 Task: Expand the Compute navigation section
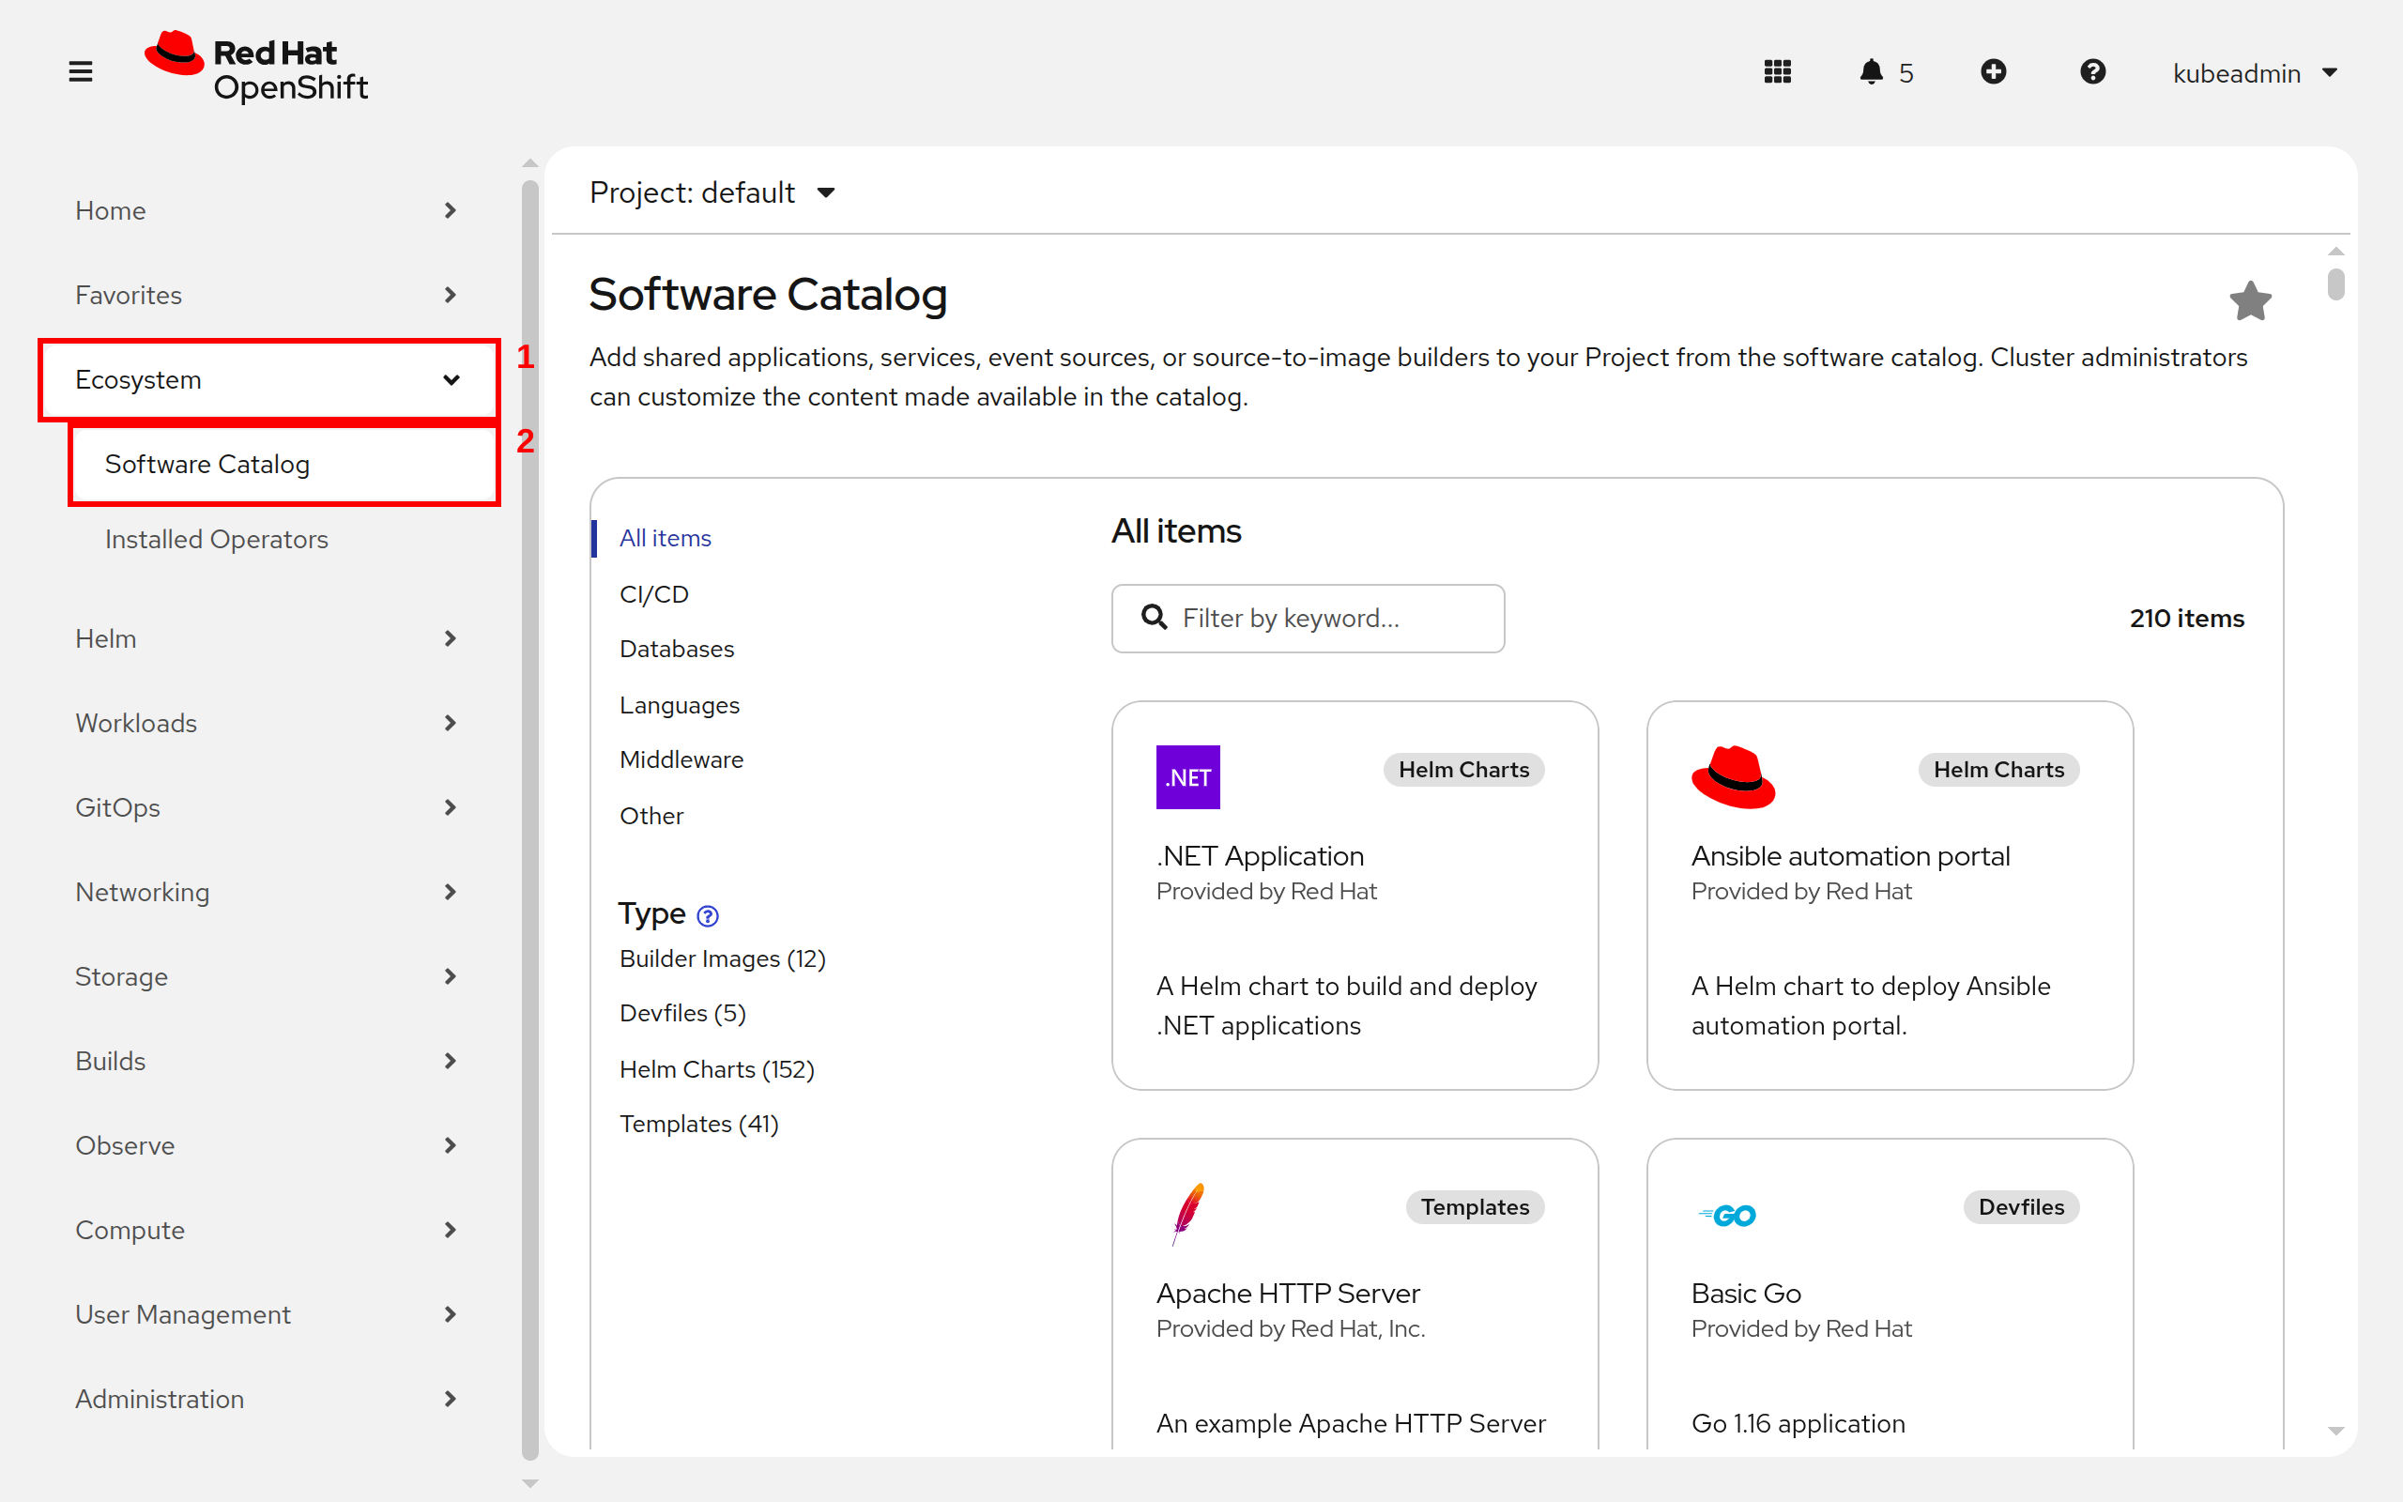[x=268, y=1230]
